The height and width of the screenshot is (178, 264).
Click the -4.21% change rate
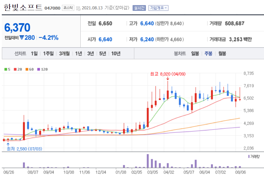49,38
